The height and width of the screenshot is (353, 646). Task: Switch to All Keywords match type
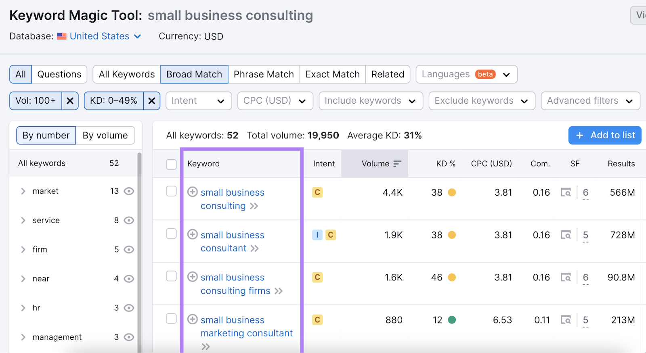[127, 74]
